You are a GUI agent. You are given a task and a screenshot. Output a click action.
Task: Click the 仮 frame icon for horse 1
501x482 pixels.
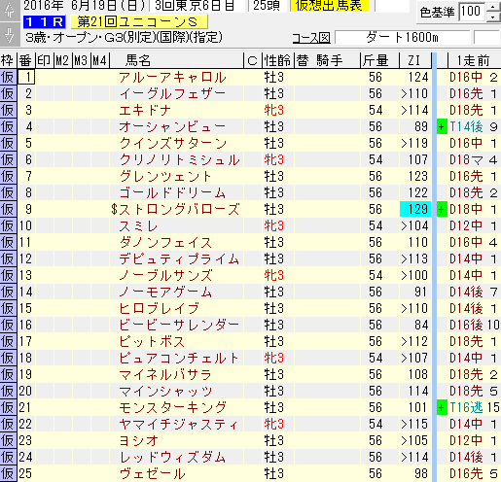coord(8,77)
